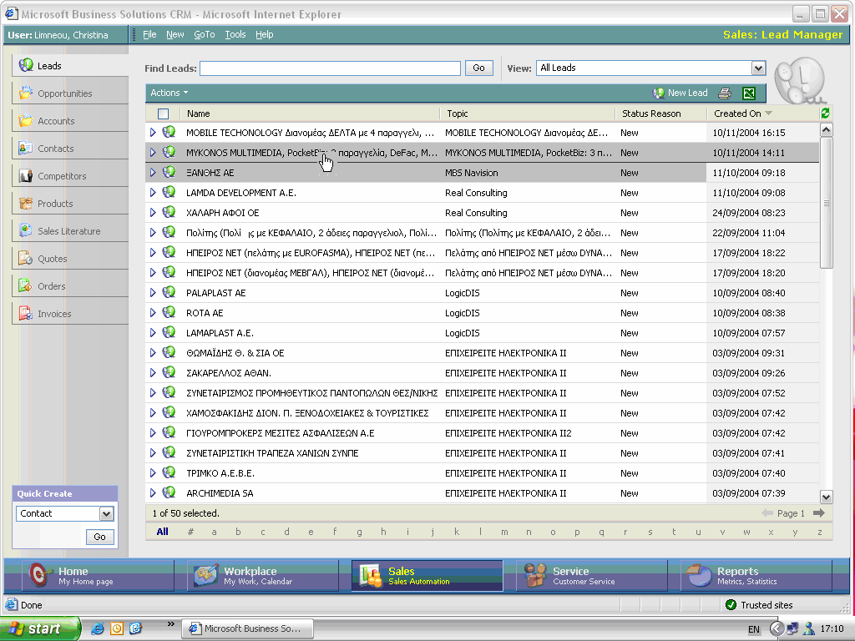This screenshot has width=855, height=641.
Task: Expand the ΧΑΛΑΡΗ ΑΦΟΙ ΟΕ row
Action: pos(153,213)
